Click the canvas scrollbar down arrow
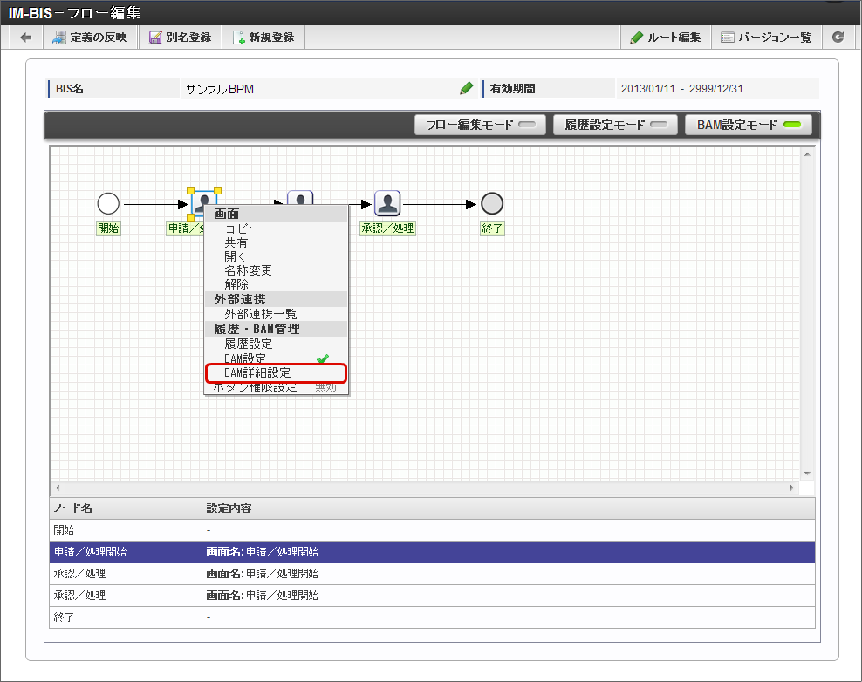 click(807, 474)
